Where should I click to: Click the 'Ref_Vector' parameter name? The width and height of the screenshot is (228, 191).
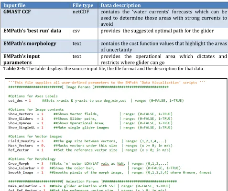click(19, 150)
